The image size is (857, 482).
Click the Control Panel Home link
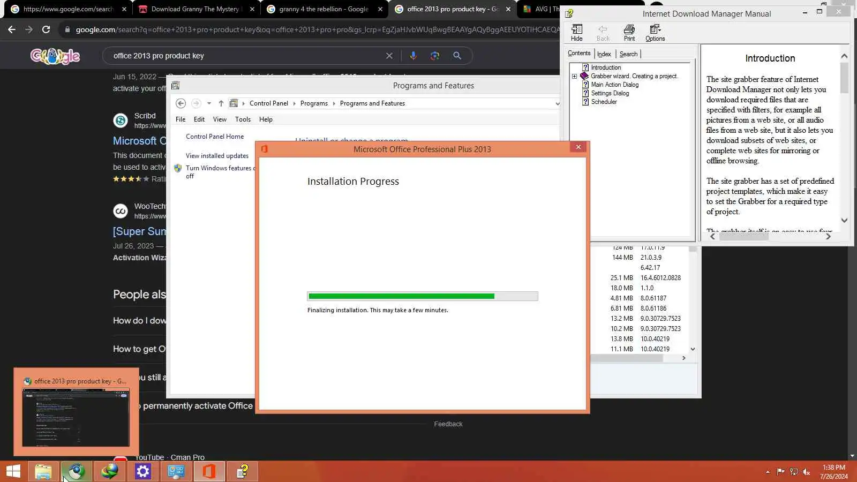[215, 137]
